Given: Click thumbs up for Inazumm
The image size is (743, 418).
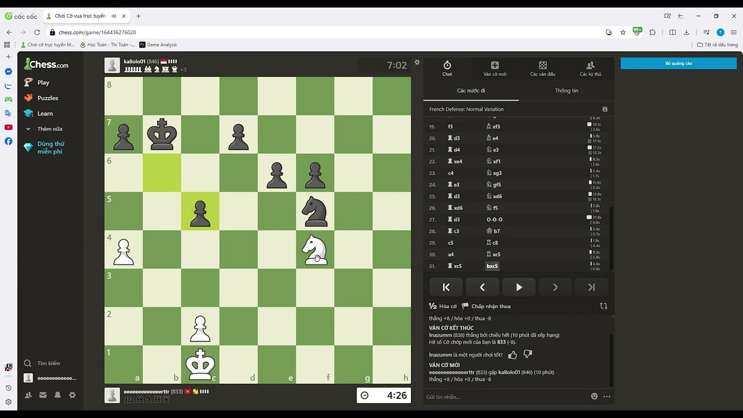Looking at the screenshot, I should click(513, 355).
